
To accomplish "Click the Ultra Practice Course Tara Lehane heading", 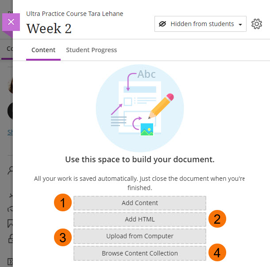I will point(74,14).
